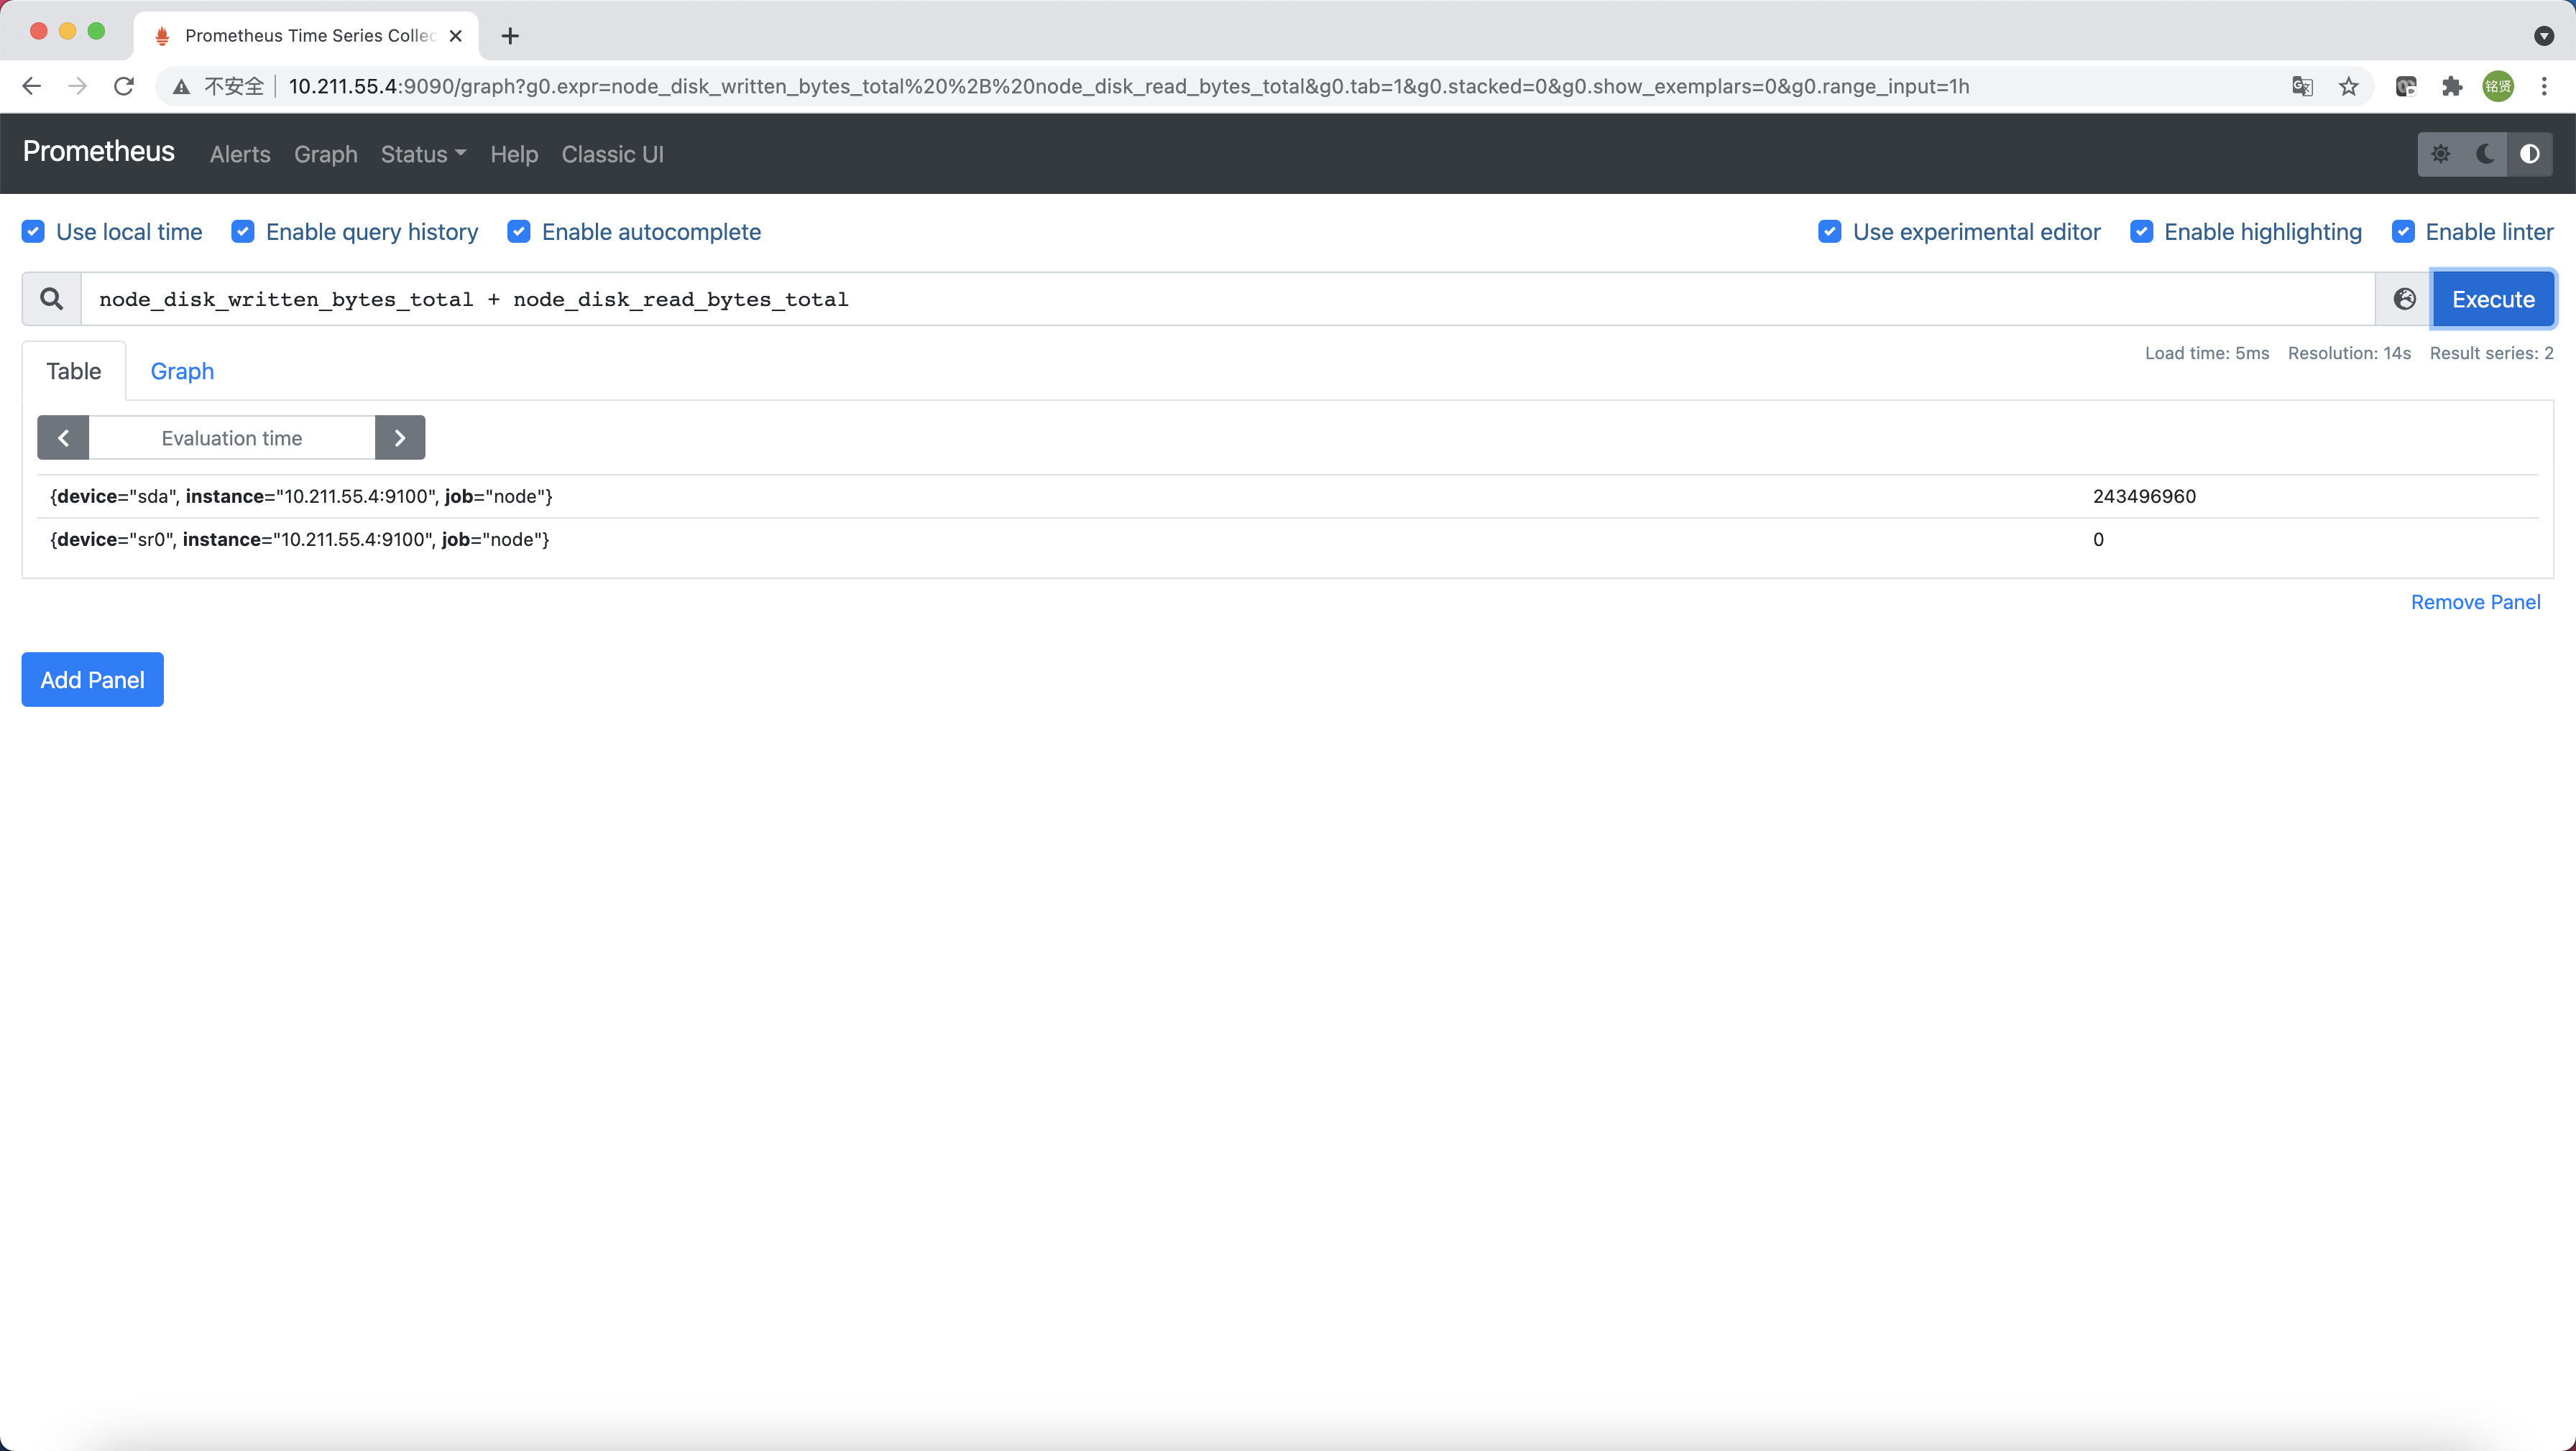Switch to the Graph tab
This screenshot has width=2576, height=1451.
click(x=182, y=371)
